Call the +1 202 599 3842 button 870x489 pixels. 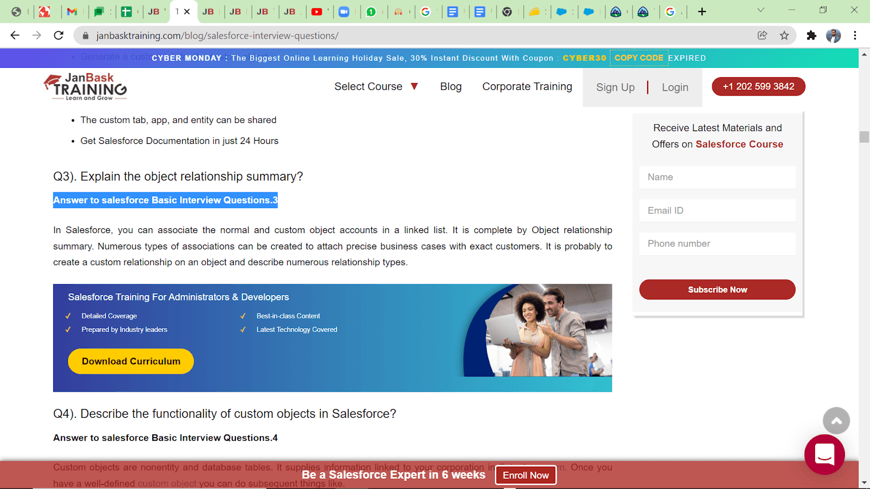pos(759,86)
